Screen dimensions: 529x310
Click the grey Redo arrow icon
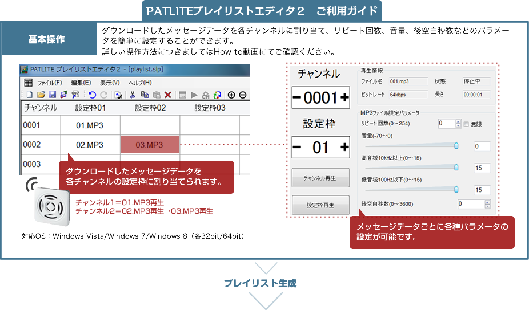click(104, 95)
